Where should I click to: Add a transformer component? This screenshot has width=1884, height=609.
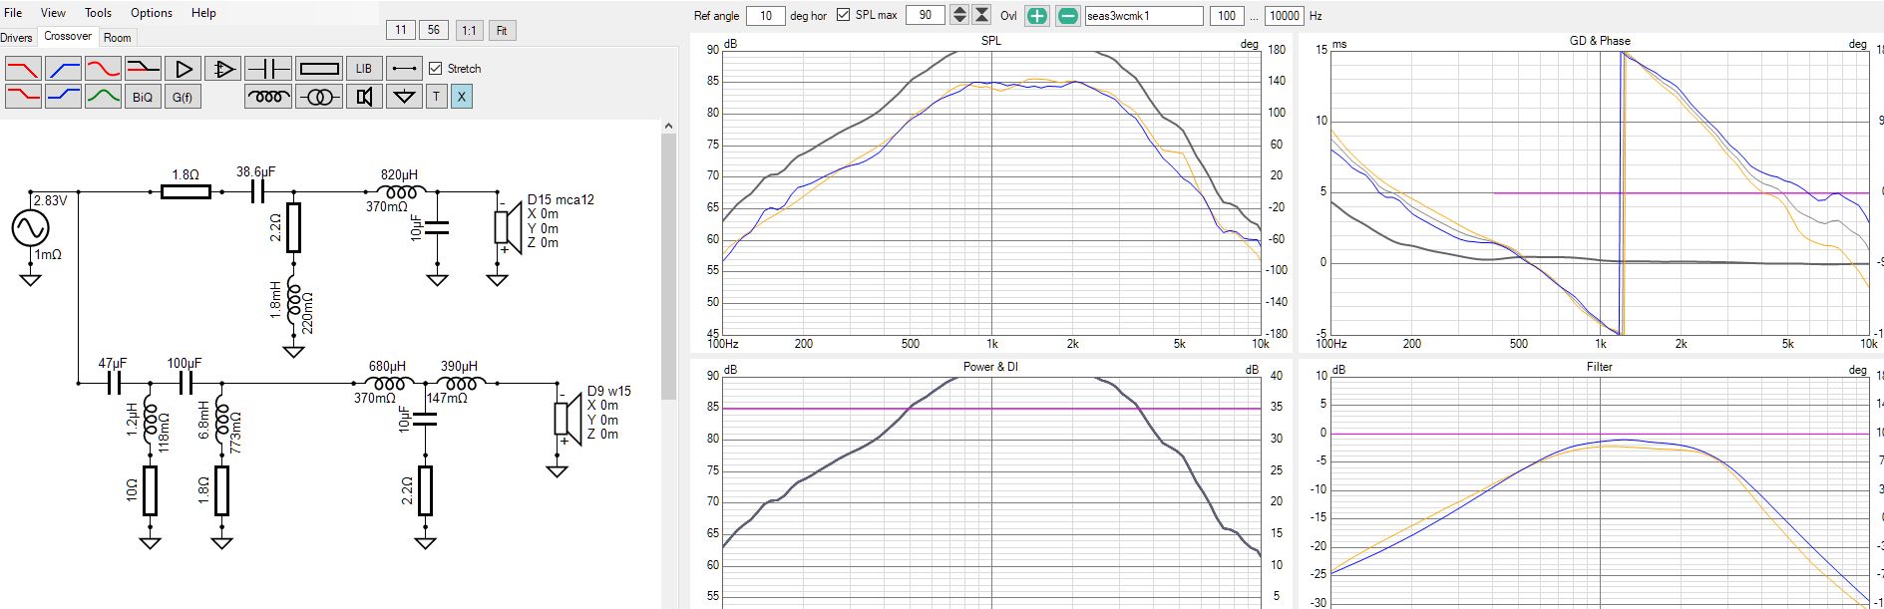tap(319, 97)
